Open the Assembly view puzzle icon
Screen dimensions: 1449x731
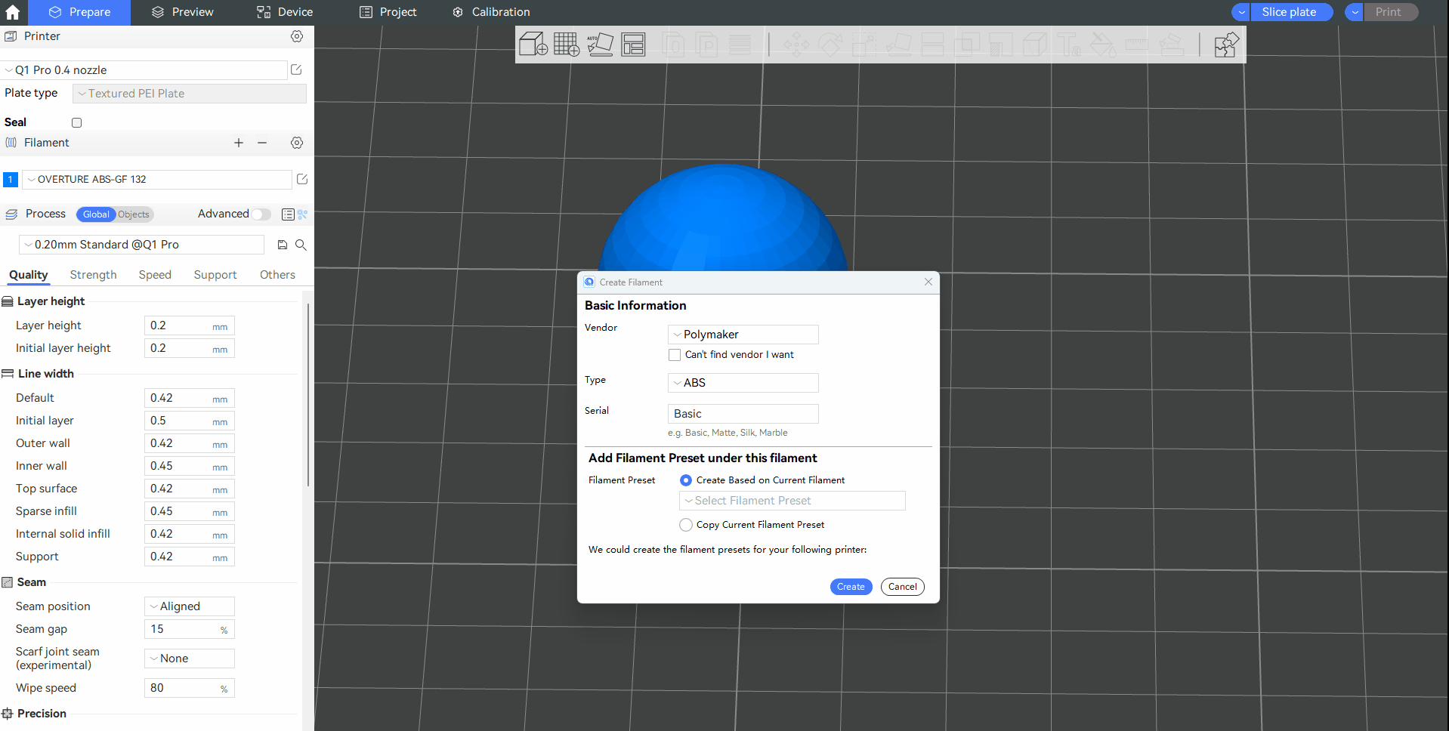[1225, 45]
